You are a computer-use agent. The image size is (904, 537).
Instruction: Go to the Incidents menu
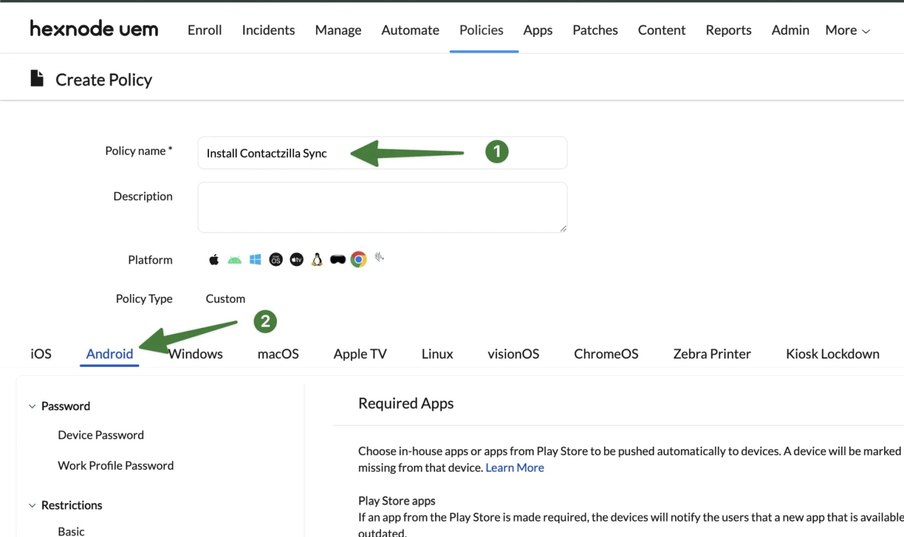(x=268, y=30)
